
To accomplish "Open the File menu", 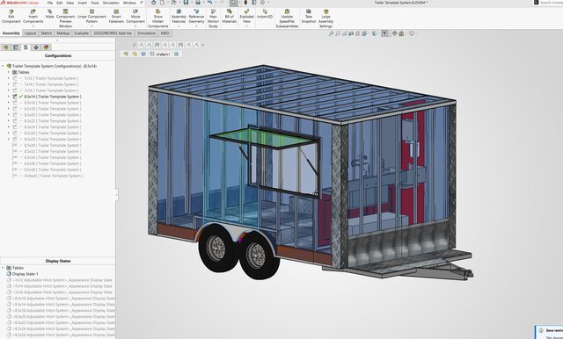I will click(x=50, y=3).
